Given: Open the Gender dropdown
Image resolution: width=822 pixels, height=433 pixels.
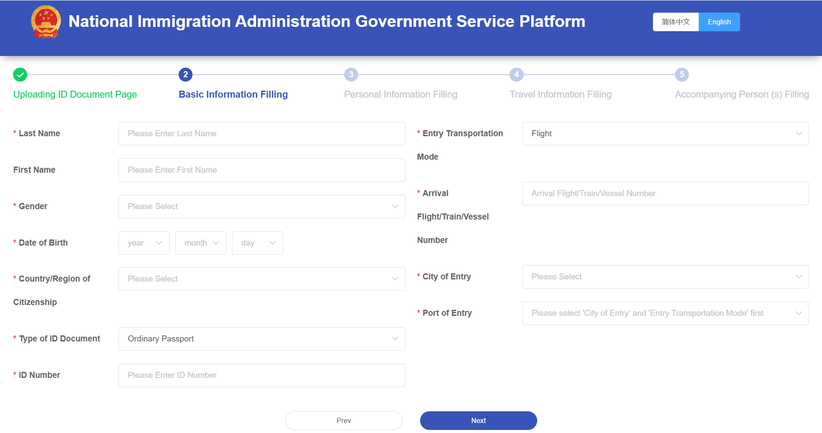Looking at the screenshot, I should 261,207.
